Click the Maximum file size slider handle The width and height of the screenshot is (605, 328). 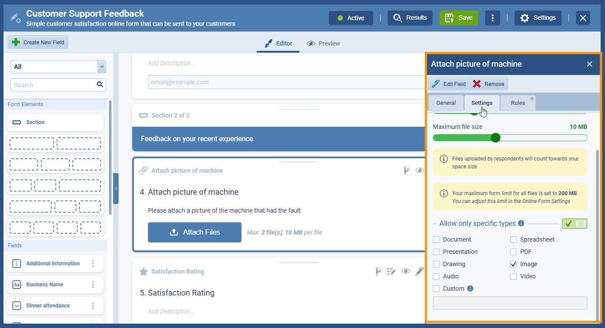tap(496, 138)
